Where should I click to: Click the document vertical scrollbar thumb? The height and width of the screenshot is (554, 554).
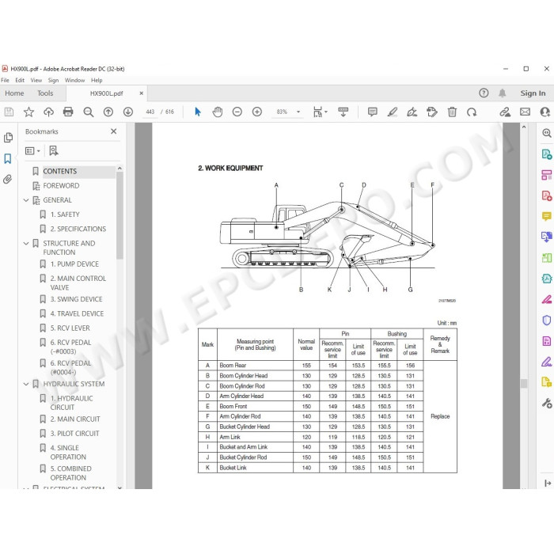tap(524, 383)
